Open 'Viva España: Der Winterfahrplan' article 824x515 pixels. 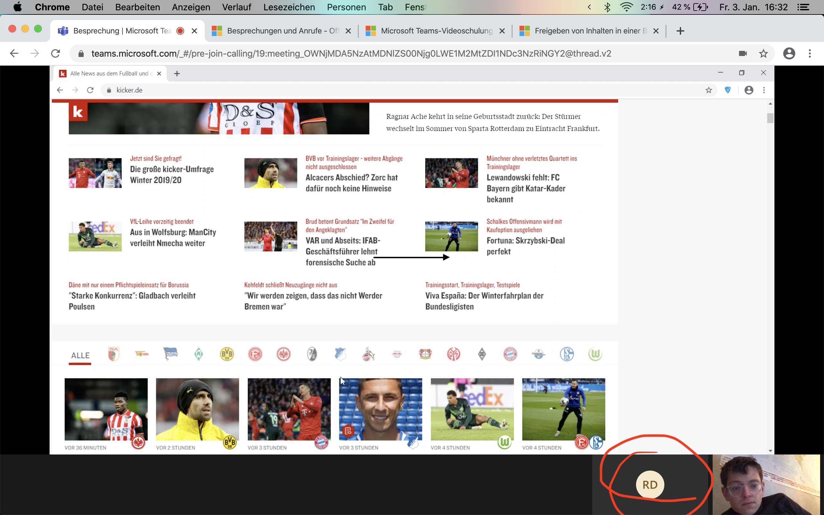[484, 301]
